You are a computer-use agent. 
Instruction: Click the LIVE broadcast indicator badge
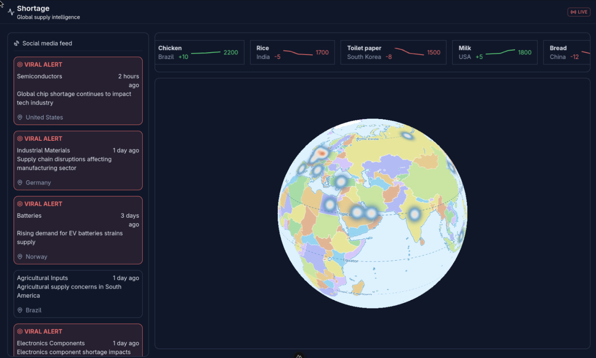pos(579,12)
